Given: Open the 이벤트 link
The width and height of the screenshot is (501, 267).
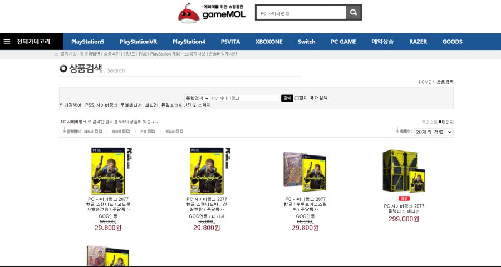Looking at the screenshot, I should (129, 54).
